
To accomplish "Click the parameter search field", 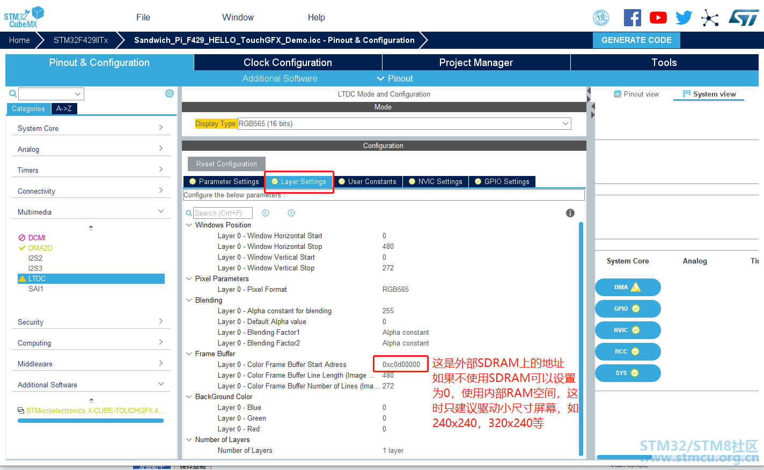I will pyautogui.click(x=223, y=213).
